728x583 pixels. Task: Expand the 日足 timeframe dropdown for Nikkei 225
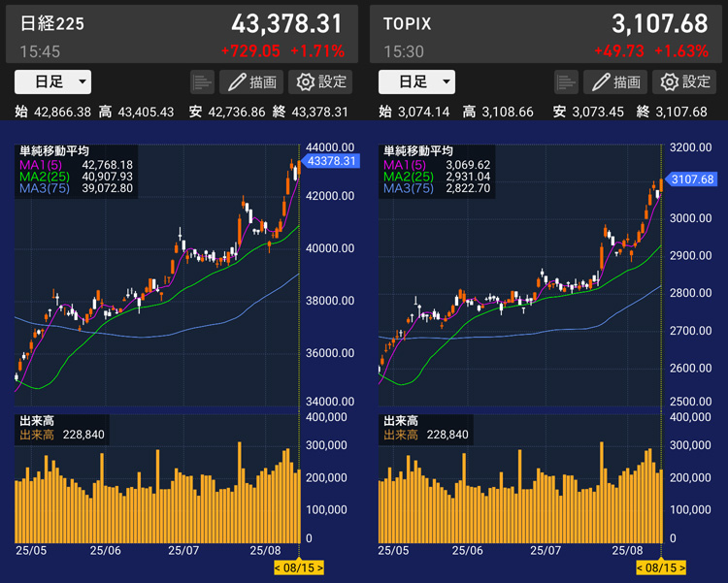click(53, 82)
